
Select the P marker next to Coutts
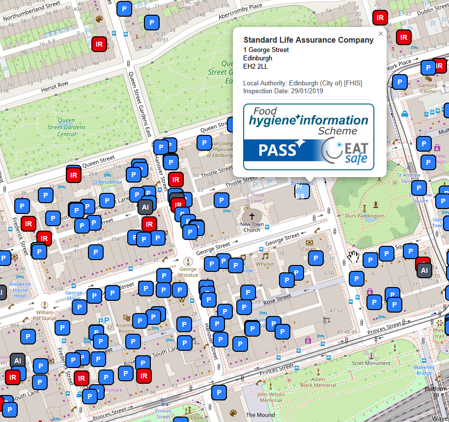pos(316,258)
